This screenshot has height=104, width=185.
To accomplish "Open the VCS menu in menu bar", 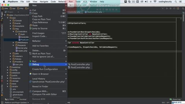I will (85, 2).
